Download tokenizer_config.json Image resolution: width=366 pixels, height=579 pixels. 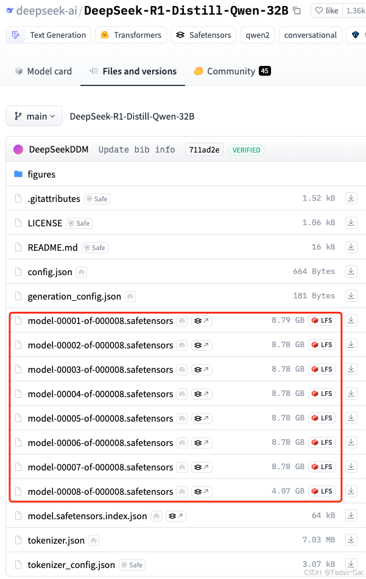pyautogui.click(x=351, y=564)
